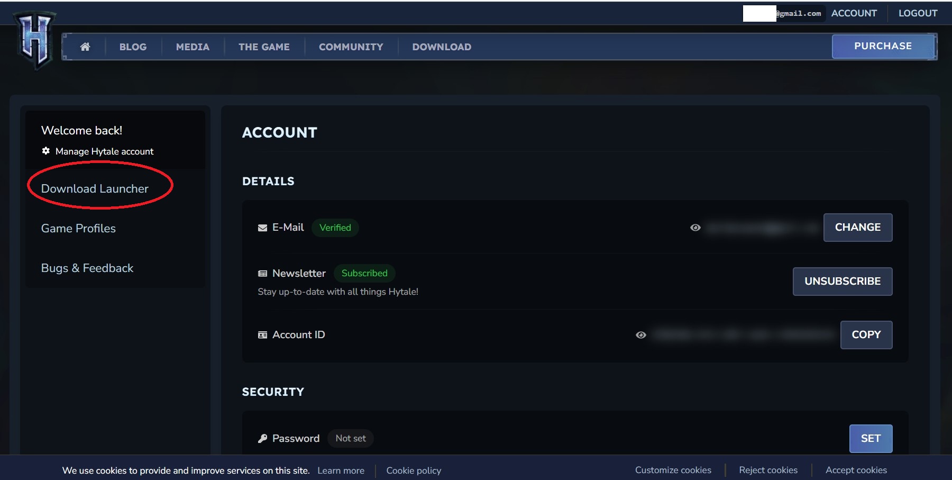952x480 pixels.
Task: Click the gear icon beside Manage Hytale account
Action: coord(46,151)
